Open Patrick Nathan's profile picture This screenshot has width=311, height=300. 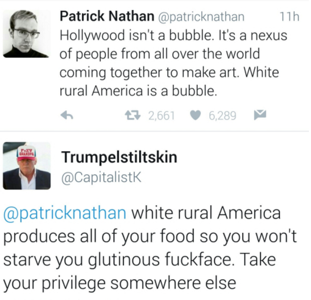[26, 34]
